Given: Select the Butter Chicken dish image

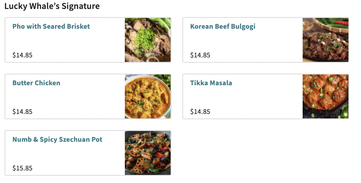Looking at the screenshot, I should [148, 96].
